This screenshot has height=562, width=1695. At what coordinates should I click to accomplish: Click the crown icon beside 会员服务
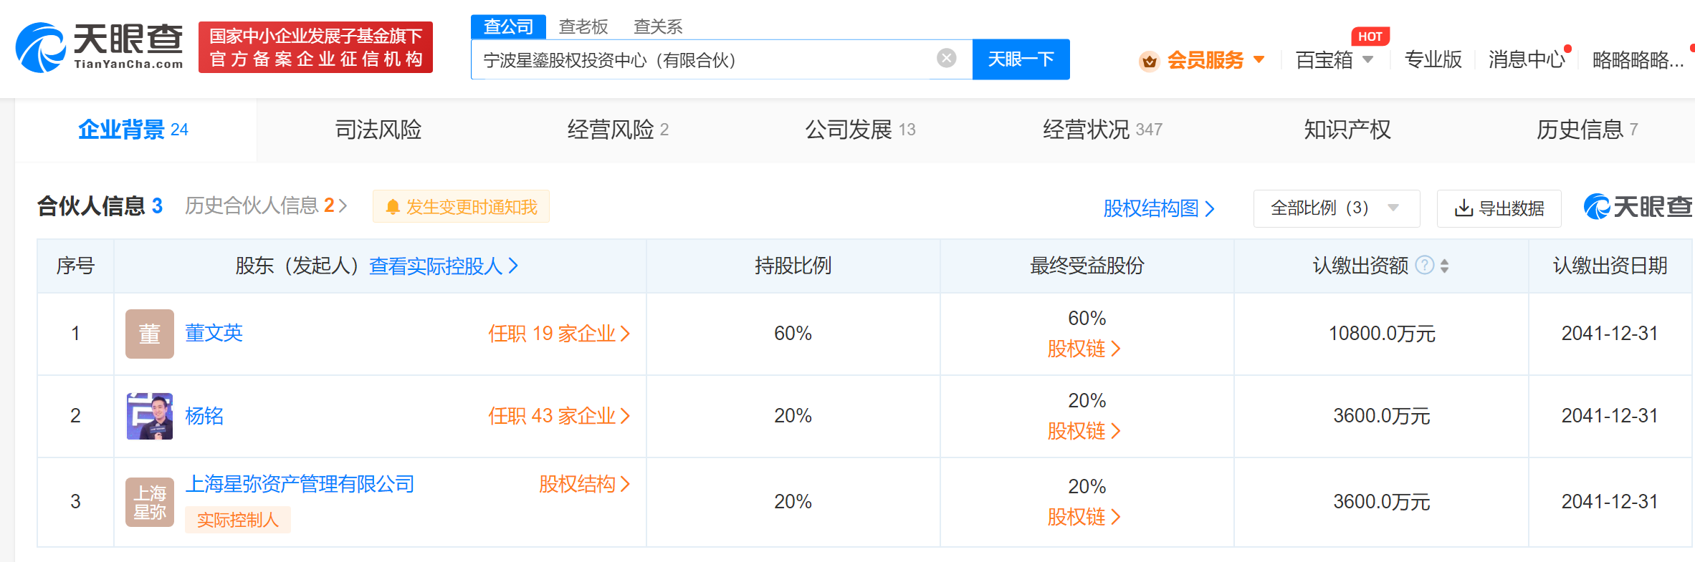point(1149,61)
